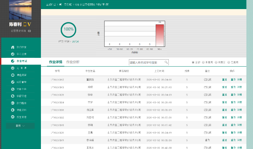Switch to the 作业分析 tab
The height and width of the screenshot is (149, 253).
point(73,62)
